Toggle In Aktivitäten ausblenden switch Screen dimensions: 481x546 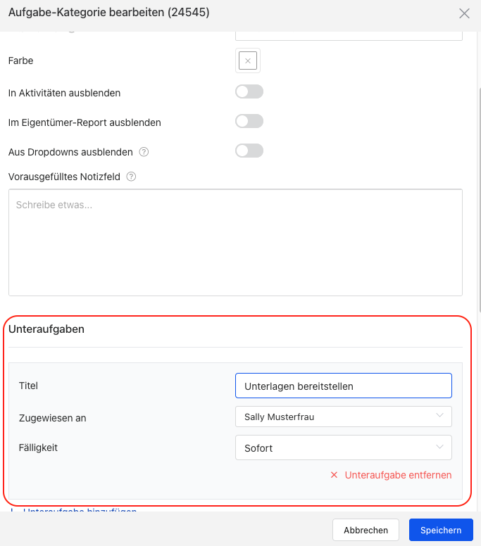249,91
